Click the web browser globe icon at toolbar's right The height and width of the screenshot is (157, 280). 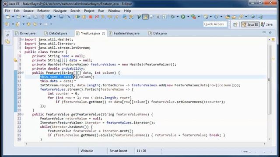(253, 17)
